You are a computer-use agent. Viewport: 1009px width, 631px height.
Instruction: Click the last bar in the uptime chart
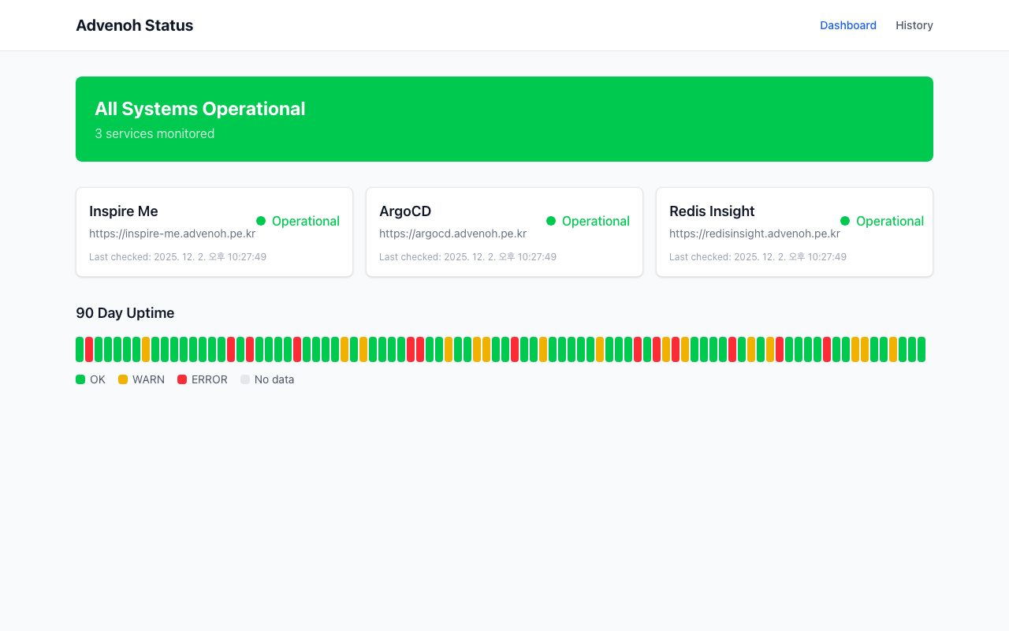tap(922, 349)
